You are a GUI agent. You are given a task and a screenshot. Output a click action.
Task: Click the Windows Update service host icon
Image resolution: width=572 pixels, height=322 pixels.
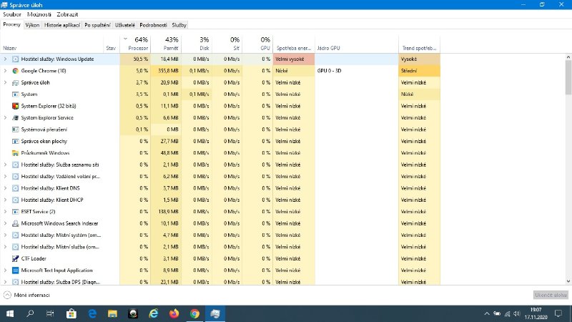click(x=15, y=59)
